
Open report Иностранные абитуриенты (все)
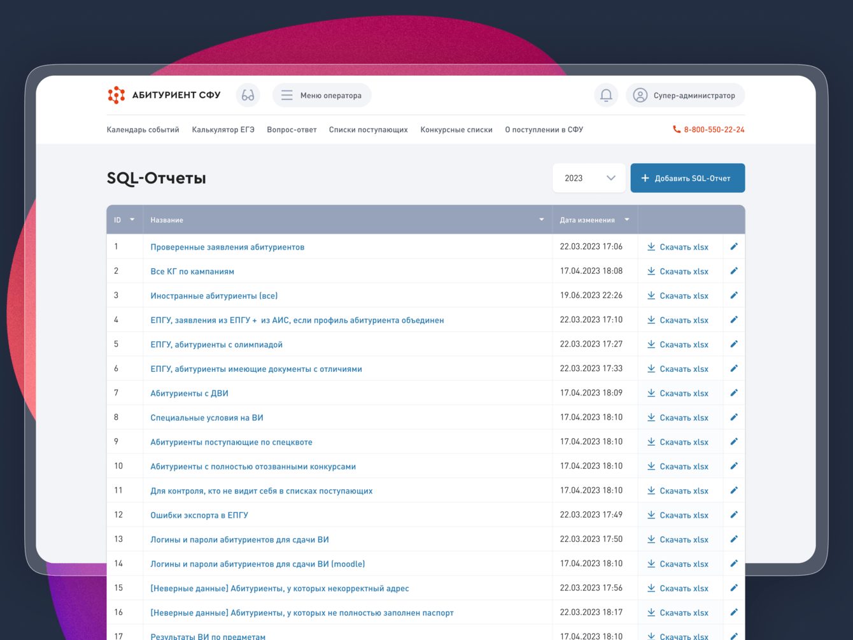pyautogui.click(x=214, y=295)
